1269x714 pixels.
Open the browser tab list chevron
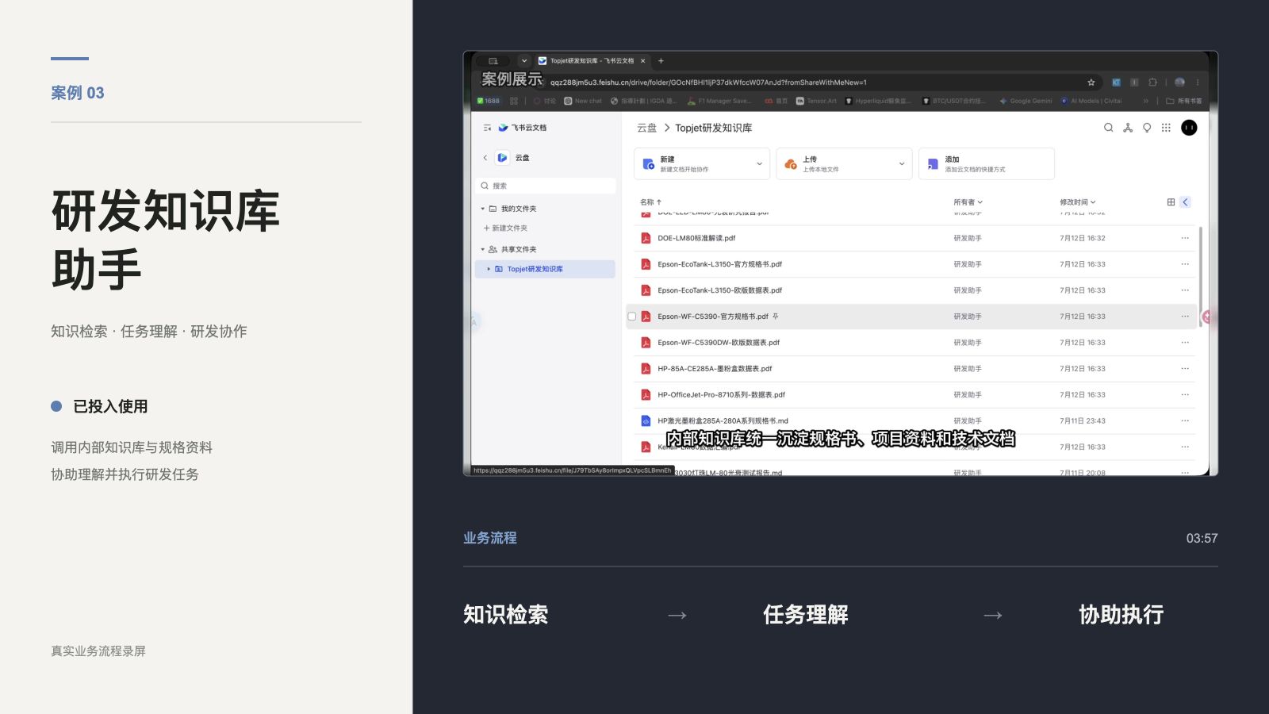pyautogui.click(x=524, y=61)
